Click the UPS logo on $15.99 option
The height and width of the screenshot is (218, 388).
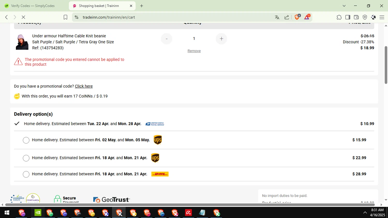tap(158, 140)
